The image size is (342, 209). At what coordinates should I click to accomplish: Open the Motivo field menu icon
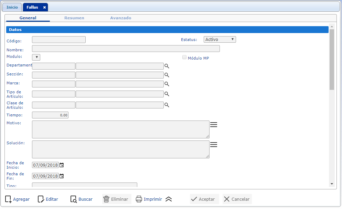click(x=214, y=125)
